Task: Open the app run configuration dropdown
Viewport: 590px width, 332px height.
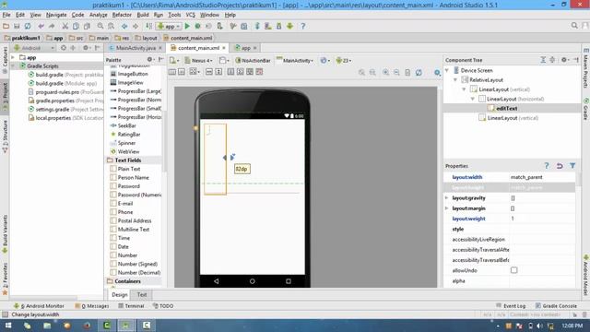Action: [x=169, y=27]
